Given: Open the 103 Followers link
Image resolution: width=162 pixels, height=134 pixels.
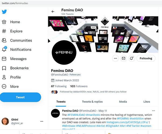Looking at the screenshot, I should [x=79, y=86].
